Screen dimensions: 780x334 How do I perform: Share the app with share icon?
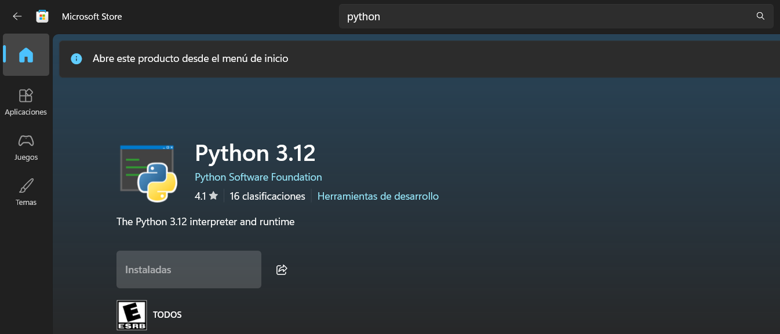(x=282, y=269)
